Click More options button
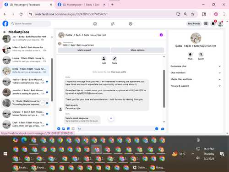The image size is (229, 172). tap(137, 50)
